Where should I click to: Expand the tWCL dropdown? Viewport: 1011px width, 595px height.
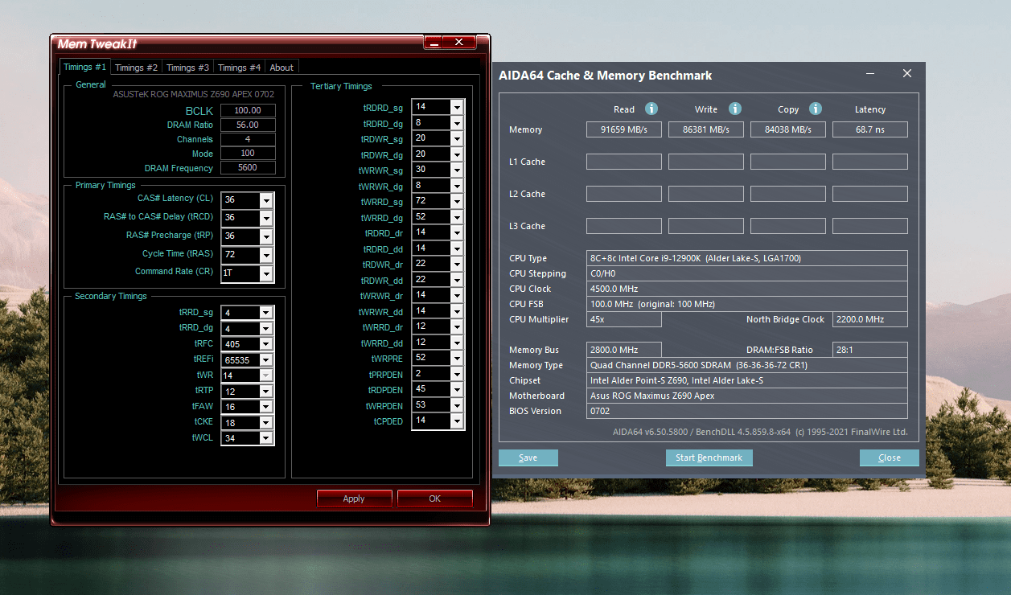(266, 438)
